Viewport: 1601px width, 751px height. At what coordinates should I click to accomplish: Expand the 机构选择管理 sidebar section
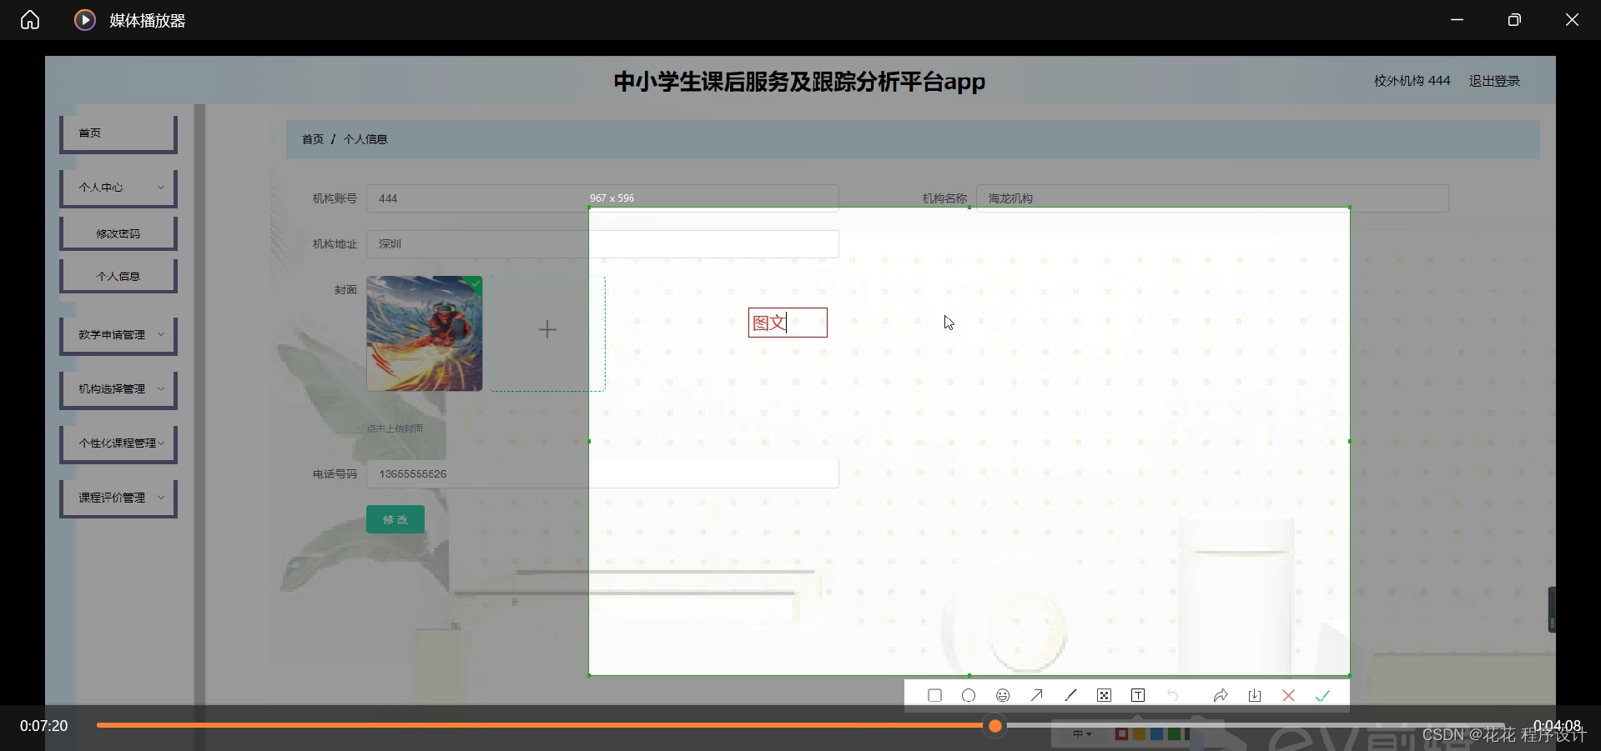[x=118, y=388]
